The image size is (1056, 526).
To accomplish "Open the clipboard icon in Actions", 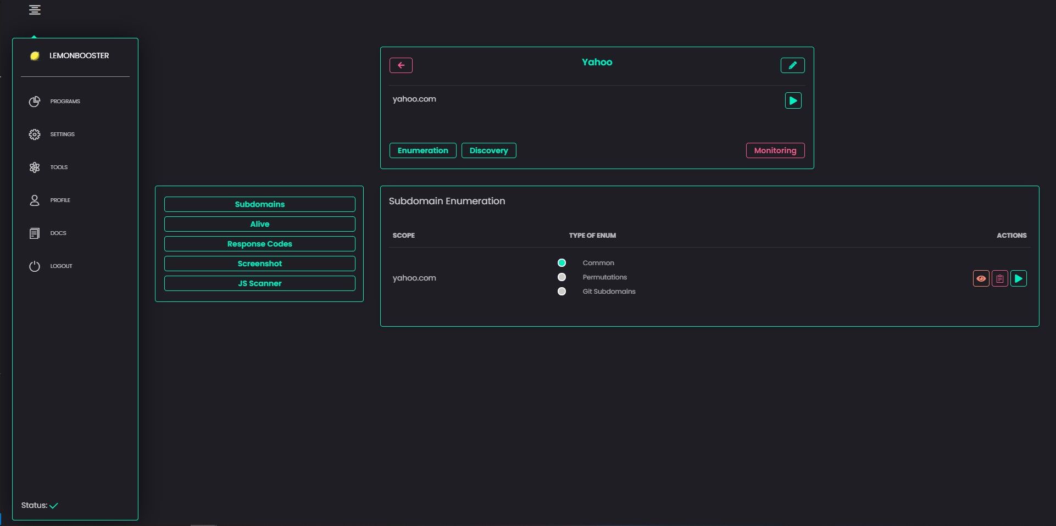I will [x=1000, y=278].
